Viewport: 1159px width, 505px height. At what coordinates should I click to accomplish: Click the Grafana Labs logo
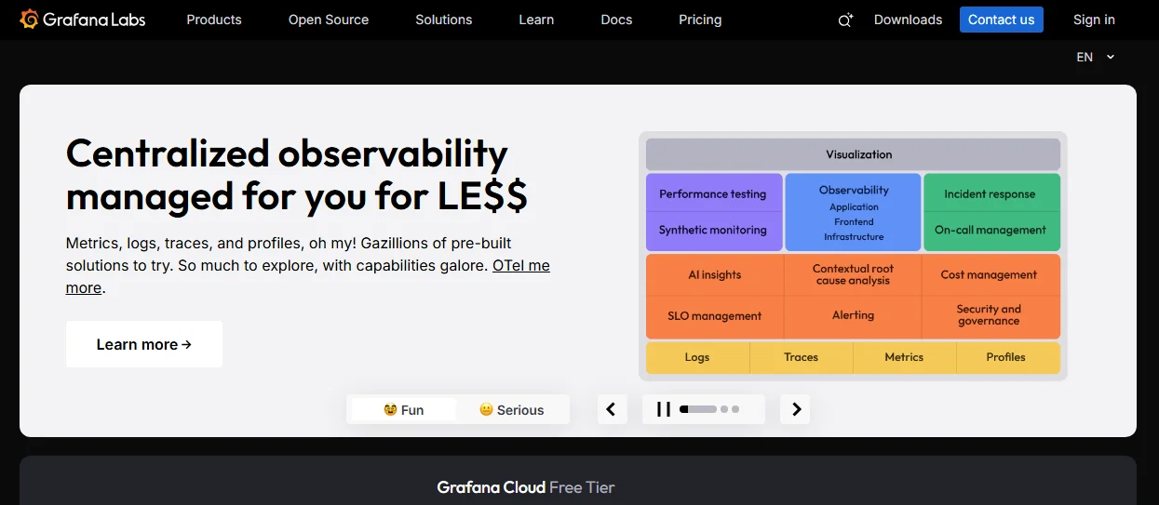[82, 19]
